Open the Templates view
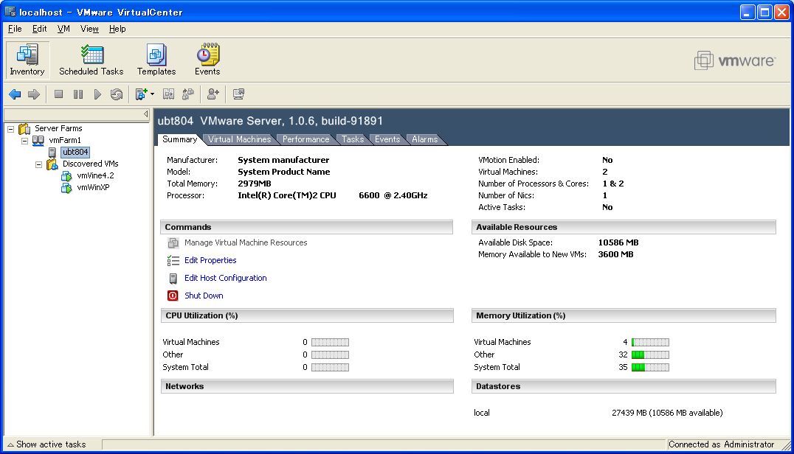Viewport: 794px width, 454px height. [156, 60]
